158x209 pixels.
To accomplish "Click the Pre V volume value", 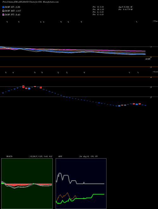I will pyautogui.click(x=125, y=9).
